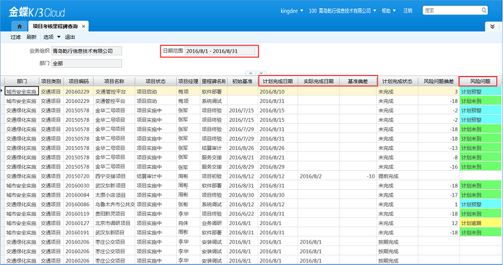Open the 青岛乾行信息技术有限公司 organization dropdown
Screen dimensions: 503x265
pyautogui.click(x=343, y=11)
